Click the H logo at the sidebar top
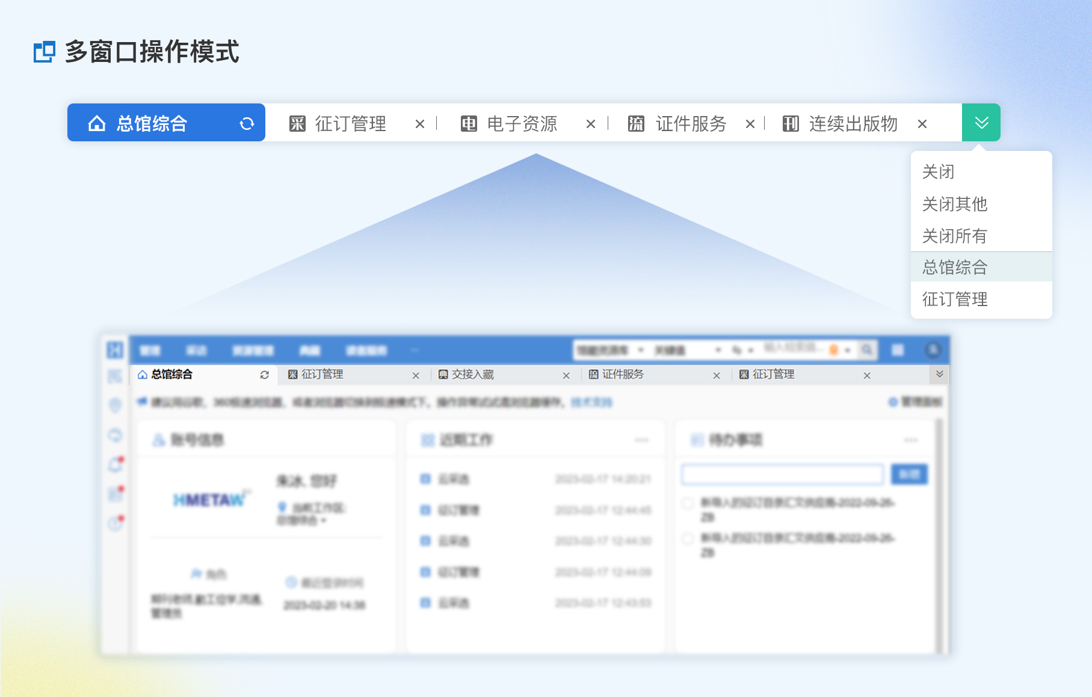Image resolution: width=1092 pixels, height=697 pixels. [115, 351]
